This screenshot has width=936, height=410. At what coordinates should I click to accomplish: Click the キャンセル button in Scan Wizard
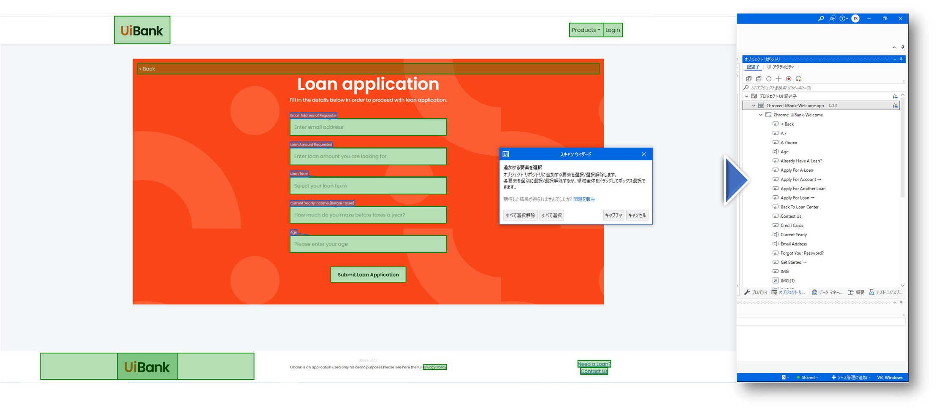pos(637,216)
